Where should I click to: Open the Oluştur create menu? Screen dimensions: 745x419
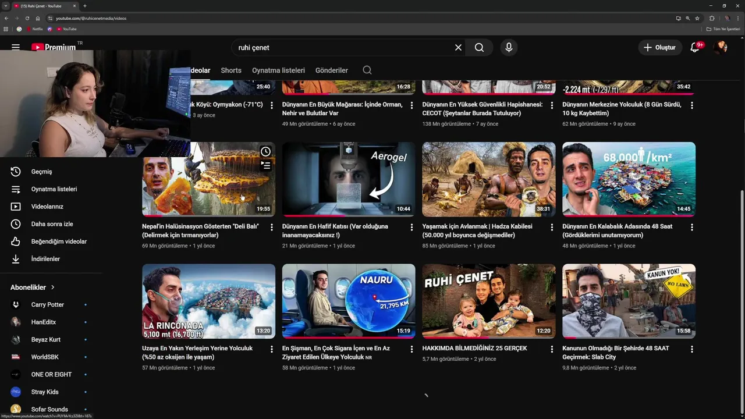click(x=660, y=48)
